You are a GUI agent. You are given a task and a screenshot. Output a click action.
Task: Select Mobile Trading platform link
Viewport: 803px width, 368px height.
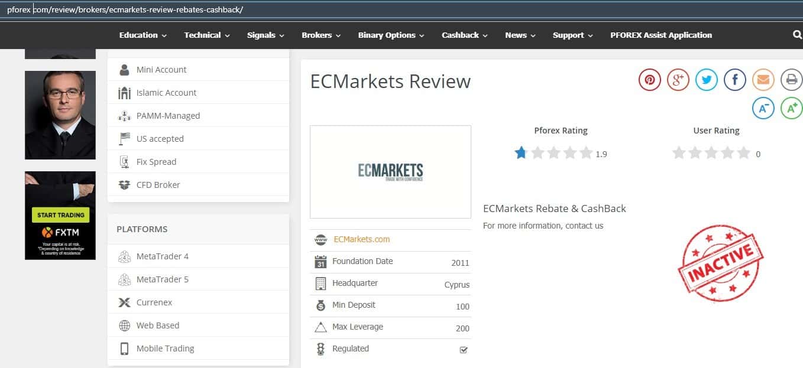[x=166, y=349]
